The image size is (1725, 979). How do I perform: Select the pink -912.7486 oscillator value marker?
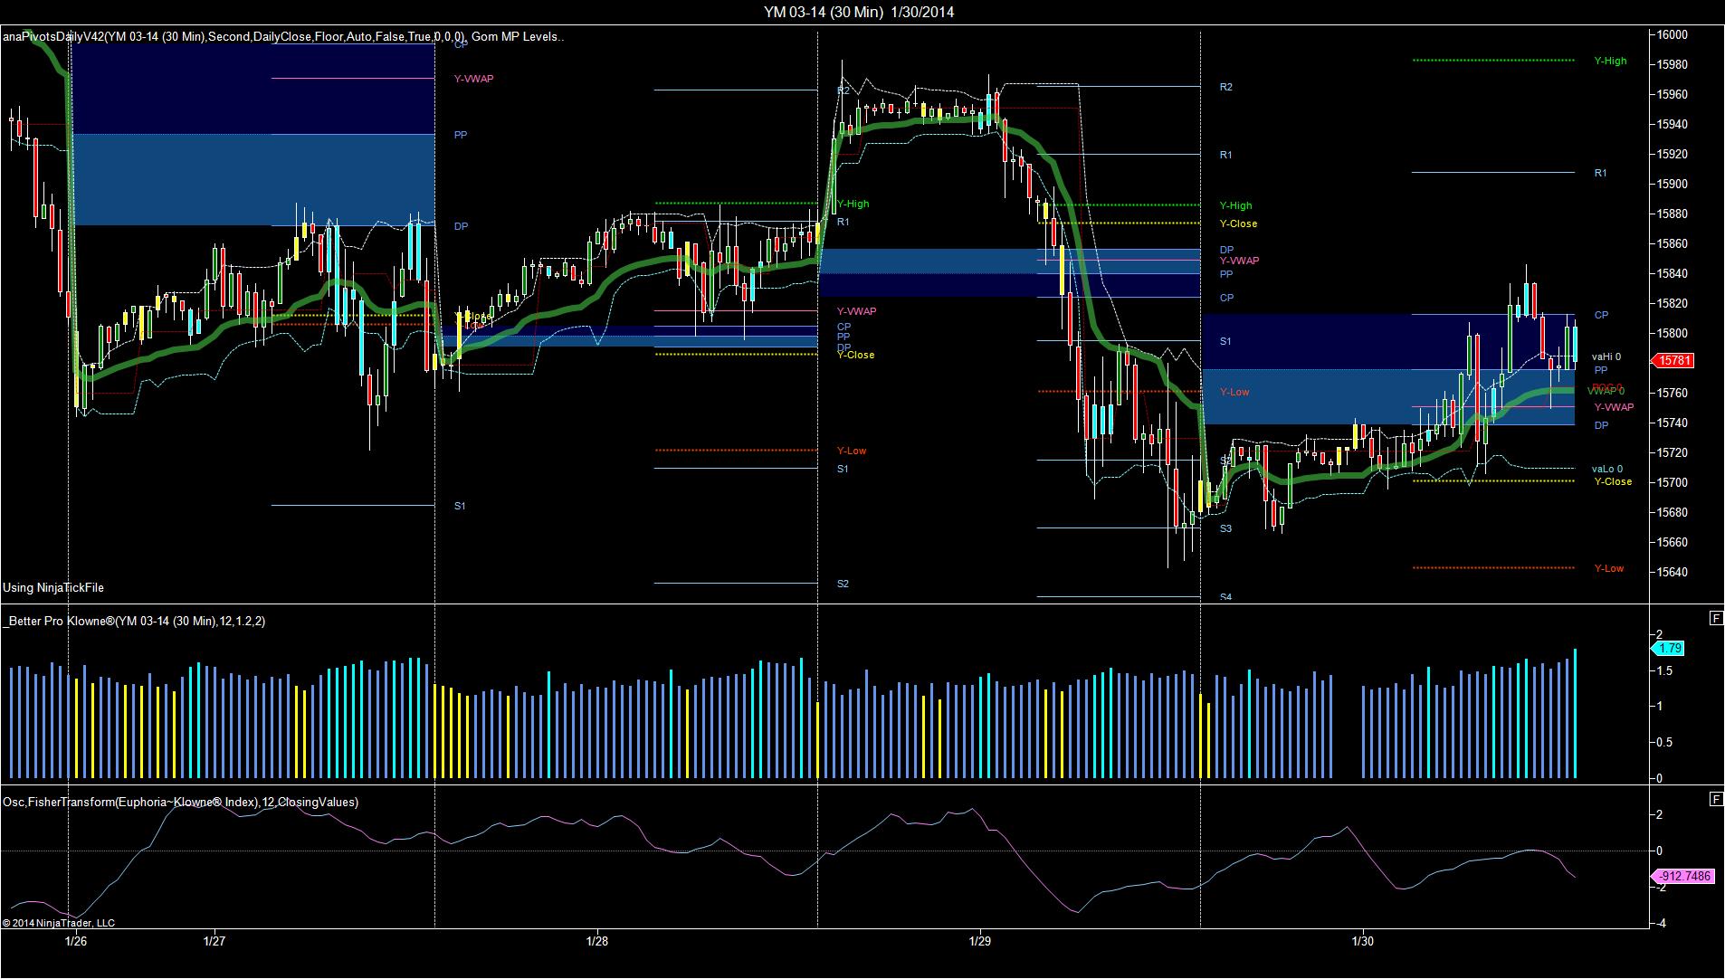tap(1683, 877)
